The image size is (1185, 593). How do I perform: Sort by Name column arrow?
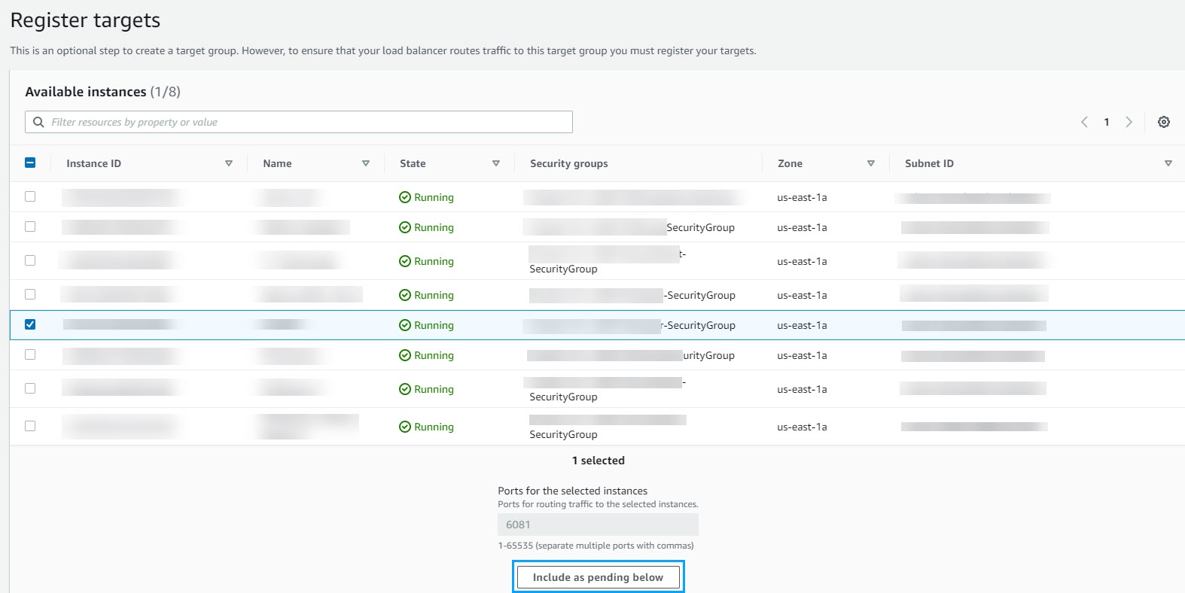pyautogui.click(x=366, y=163)
